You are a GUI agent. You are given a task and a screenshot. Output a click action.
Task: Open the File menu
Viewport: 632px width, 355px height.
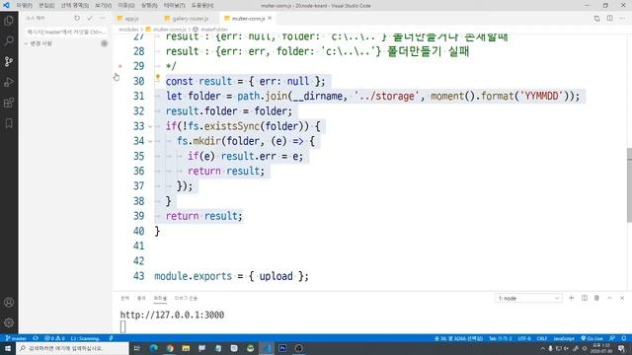(x=24, y=6)
